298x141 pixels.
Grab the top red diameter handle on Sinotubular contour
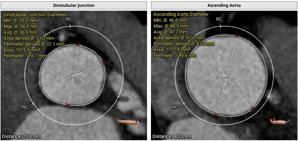(77, 45)
